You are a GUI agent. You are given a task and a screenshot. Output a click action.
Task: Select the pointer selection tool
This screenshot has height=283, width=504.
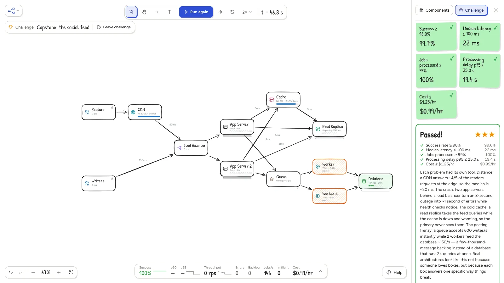pos(131,12)
